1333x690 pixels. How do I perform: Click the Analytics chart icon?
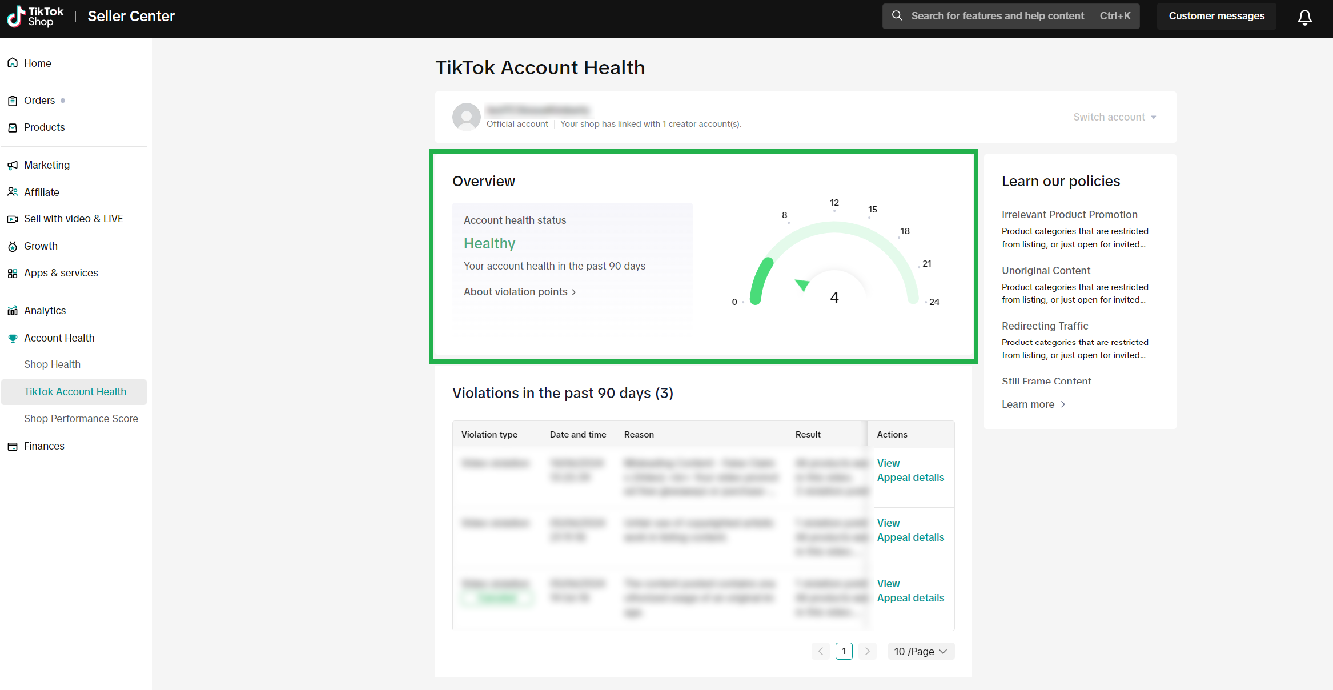point(13,311)
